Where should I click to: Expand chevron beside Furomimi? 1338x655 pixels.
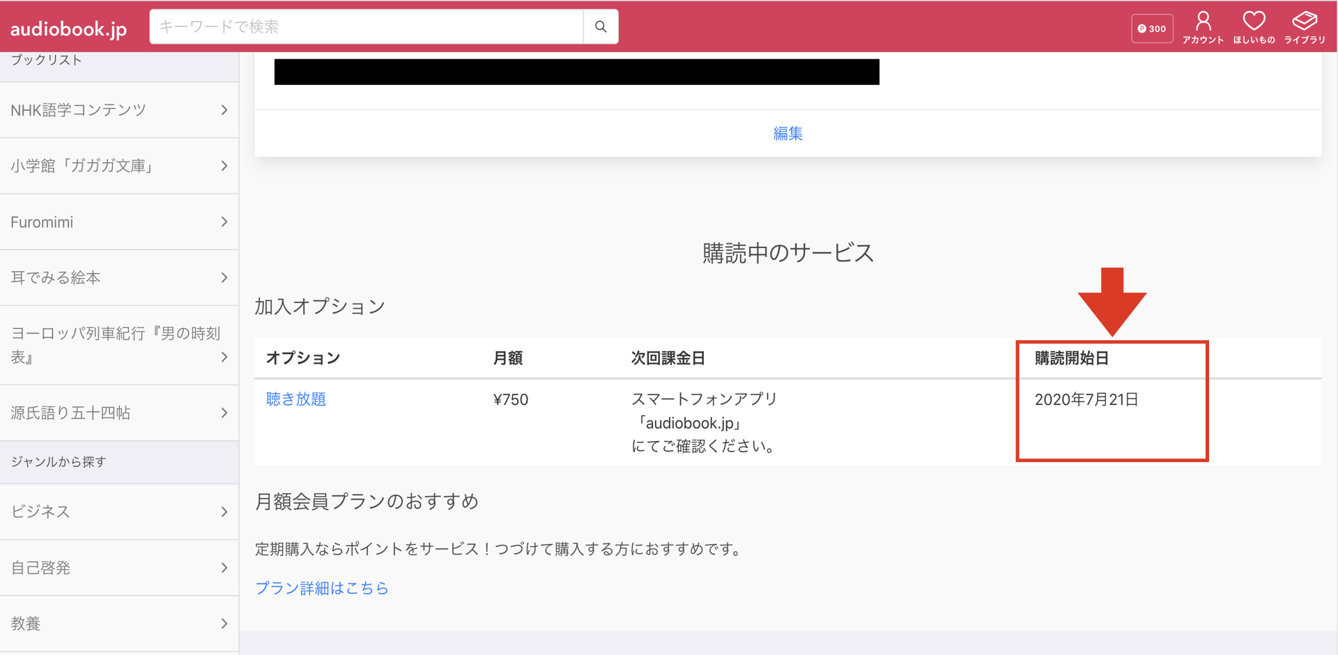(x=224, y=222)
